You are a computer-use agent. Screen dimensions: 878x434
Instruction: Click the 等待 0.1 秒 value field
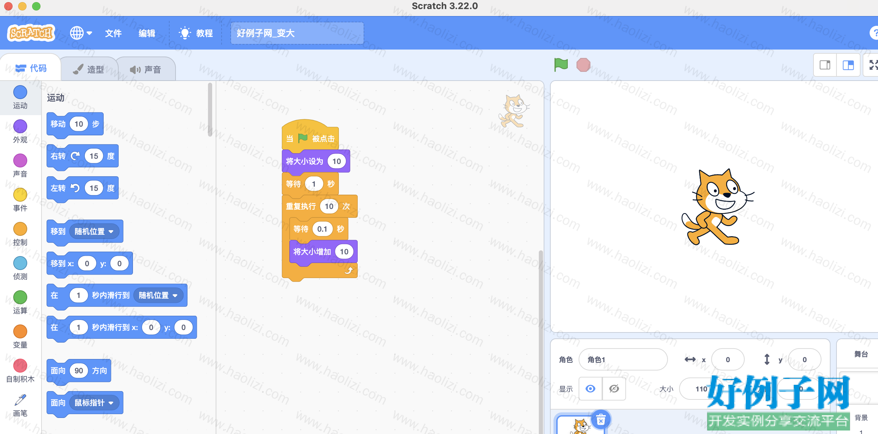[x=322, y=229]
